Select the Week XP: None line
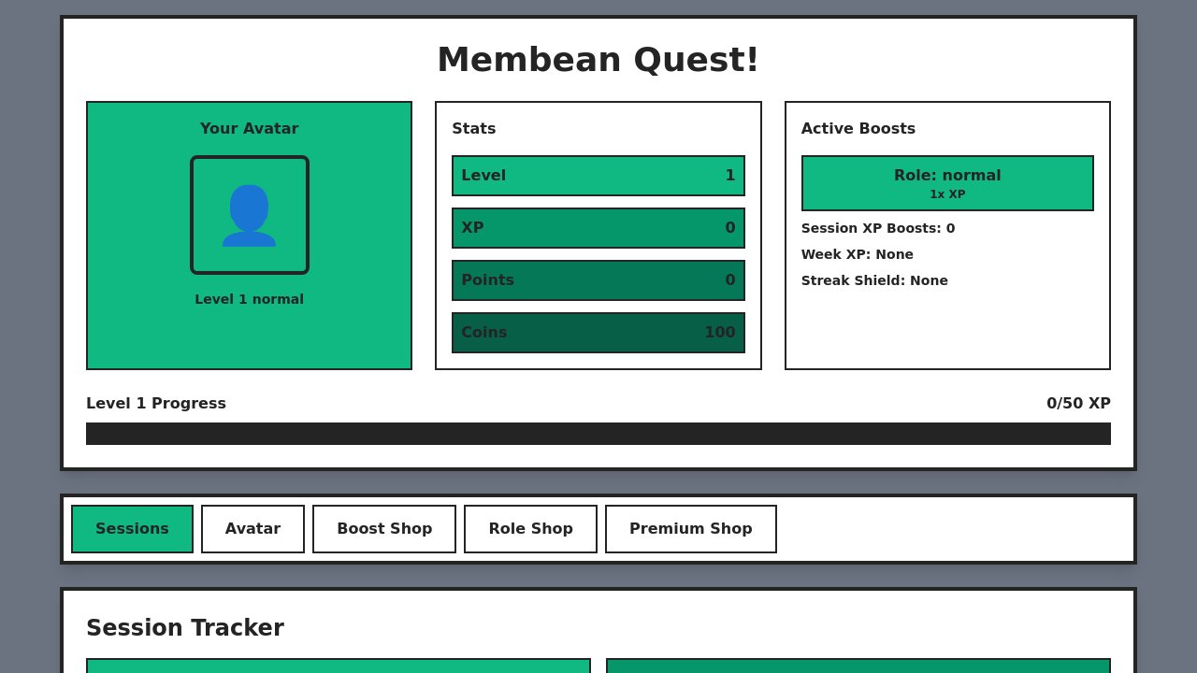1197x673 pixels. [858, 254]
